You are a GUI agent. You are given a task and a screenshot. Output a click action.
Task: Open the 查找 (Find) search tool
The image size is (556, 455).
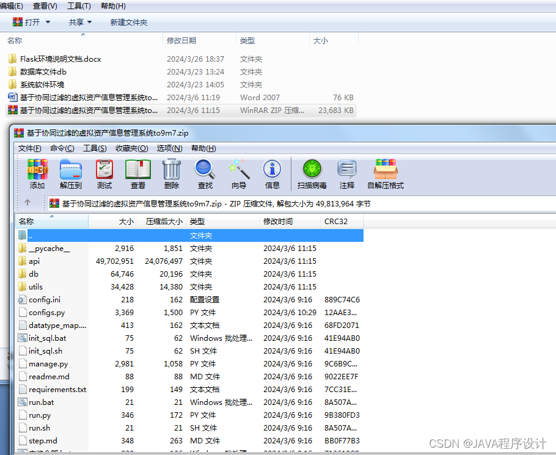[x=205, y=174]
